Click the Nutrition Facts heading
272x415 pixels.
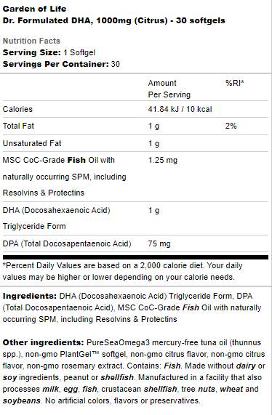[31, 41]
